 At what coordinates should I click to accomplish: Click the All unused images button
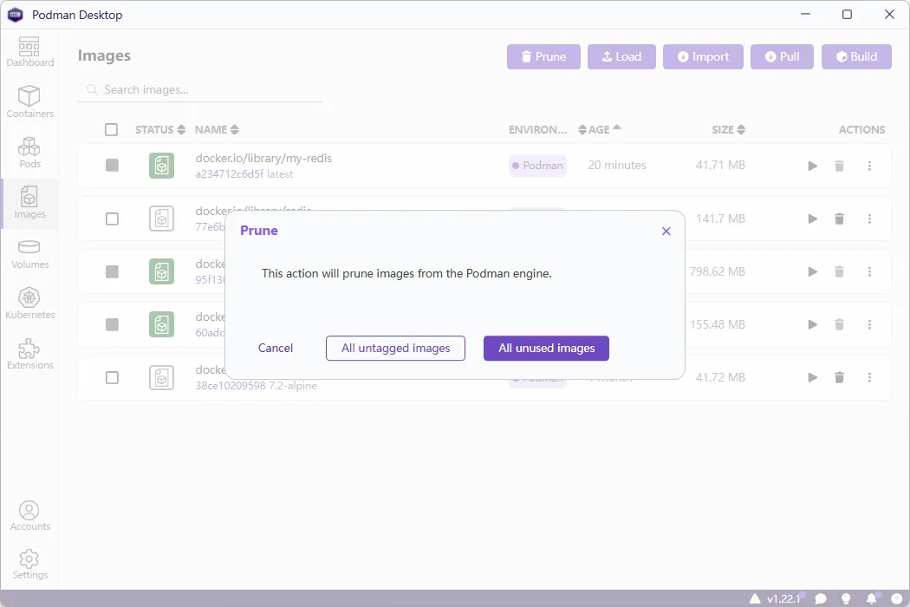tap(546, 348)
